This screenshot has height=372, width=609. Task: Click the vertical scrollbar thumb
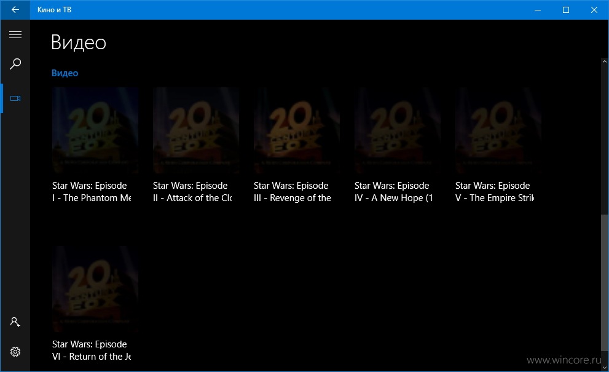tap(604, 282)
